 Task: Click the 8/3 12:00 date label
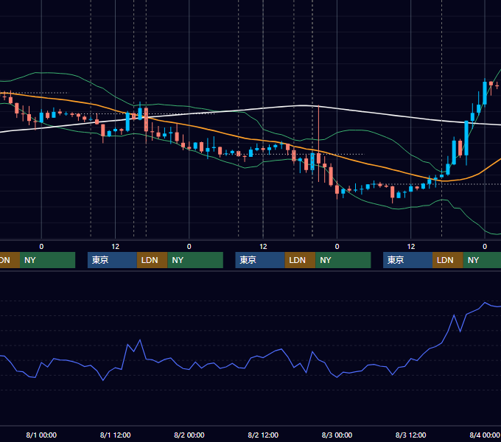click(x=411, y=435)
